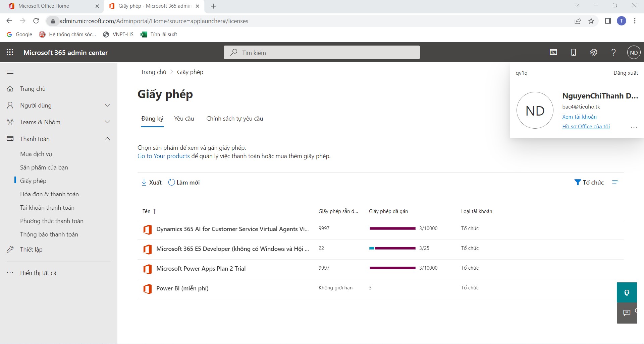Switch to the Yêu cầu tab

184,119
